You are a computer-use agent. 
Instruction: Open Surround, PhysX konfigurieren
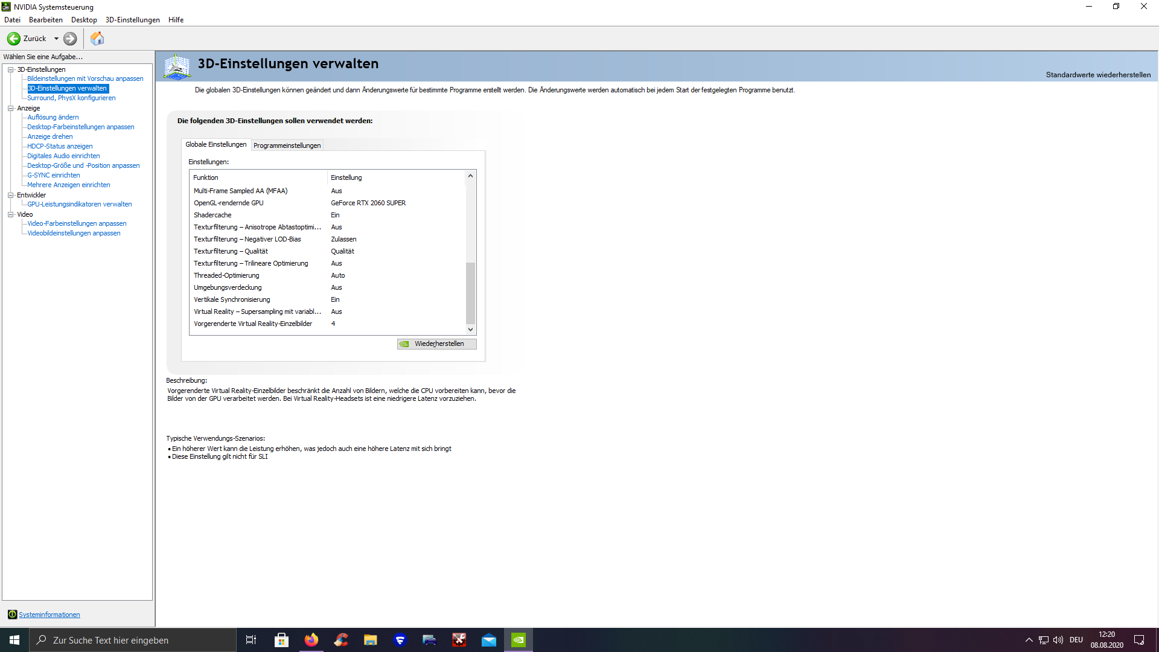71,98
